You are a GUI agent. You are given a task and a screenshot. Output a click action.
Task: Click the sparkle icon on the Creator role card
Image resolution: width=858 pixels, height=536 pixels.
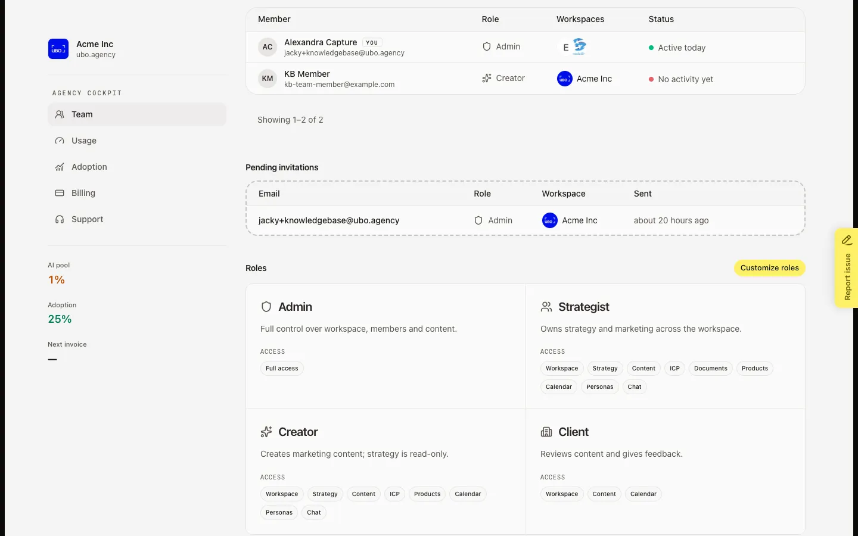pos(266,432)
